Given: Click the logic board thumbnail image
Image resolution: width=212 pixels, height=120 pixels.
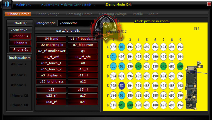Looking at the screenshot, I should click(194, 86).
